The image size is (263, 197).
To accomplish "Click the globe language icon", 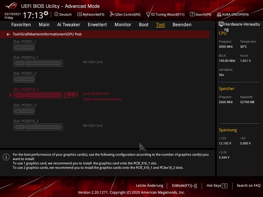I will pos(56,14).
